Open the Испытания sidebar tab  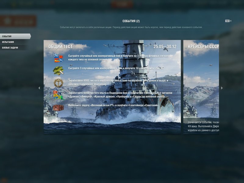point(14,42)
